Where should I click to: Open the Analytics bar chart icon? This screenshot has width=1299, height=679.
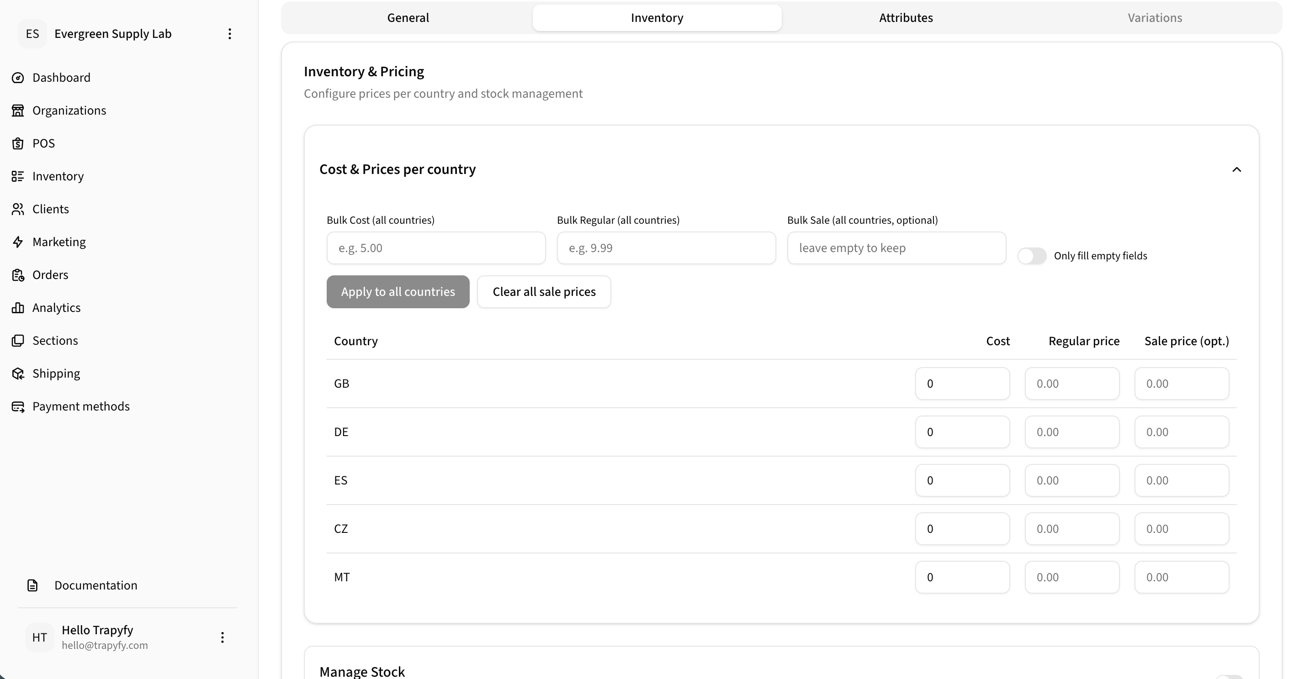pos(18,307)
